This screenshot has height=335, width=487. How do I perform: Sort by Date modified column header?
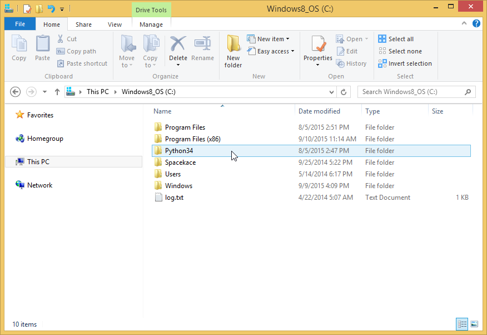pyautogui.click(x=327, y=111)
